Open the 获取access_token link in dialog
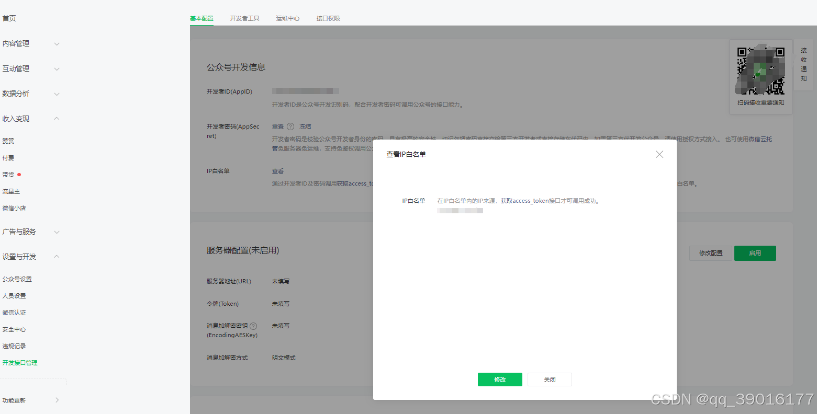 [524, 201]
